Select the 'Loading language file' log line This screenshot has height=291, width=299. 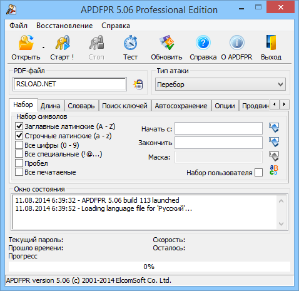104,208
